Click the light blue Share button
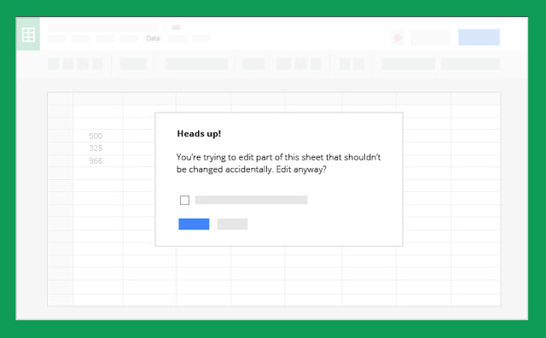Screen dimensions: 546x338 479,38
